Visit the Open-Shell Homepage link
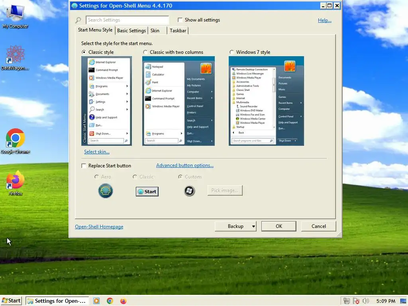This screenshot has height=306, width=408. (99, 227)
